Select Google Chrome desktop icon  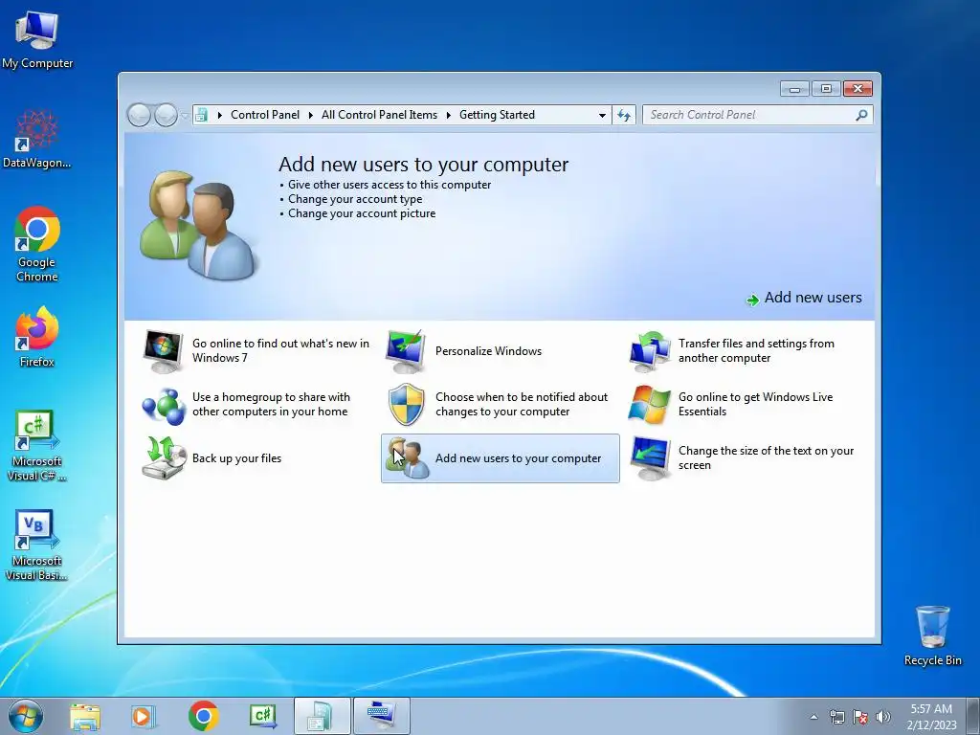point(37,244)
